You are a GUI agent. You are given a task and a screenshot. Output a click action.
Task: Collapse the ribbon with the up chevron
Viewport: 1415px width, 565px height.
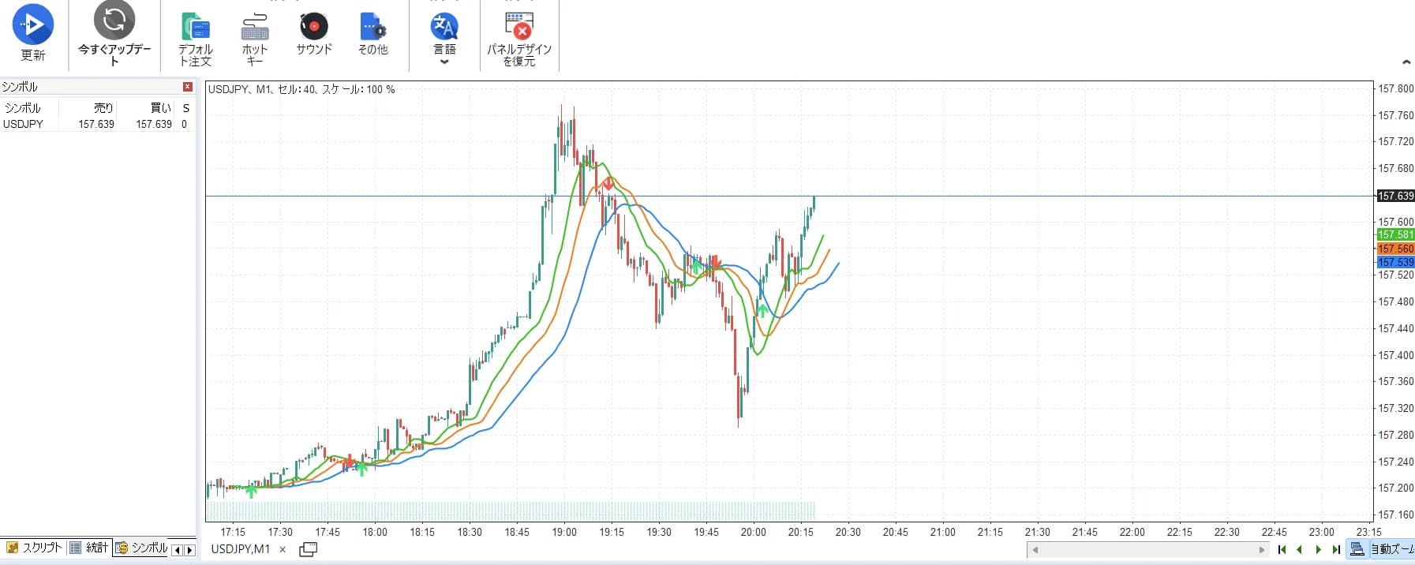tap(1406, 62)
